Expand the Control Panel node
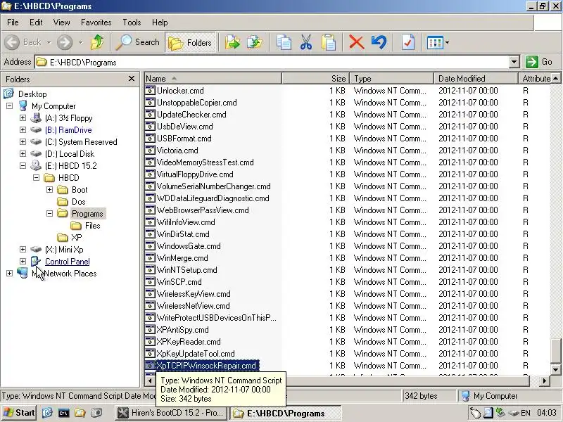This screenshot has height=422, width=563. (x=23, y=261)
